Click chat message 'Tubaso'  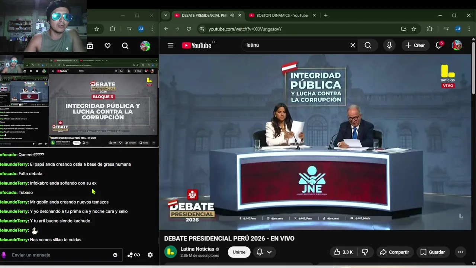26,193
